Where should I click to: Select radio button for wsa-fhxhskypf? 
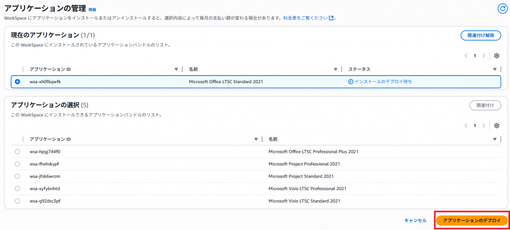point(17,164)
